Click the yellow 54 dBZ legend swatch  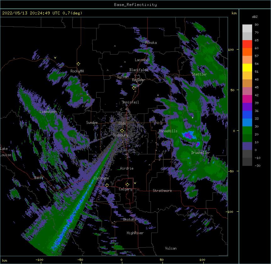(x=247, y=67)
